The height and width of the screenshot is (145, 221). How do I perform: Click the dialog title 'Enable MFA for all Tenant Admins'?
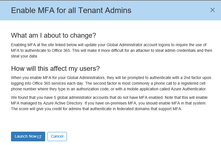point(71,10)
